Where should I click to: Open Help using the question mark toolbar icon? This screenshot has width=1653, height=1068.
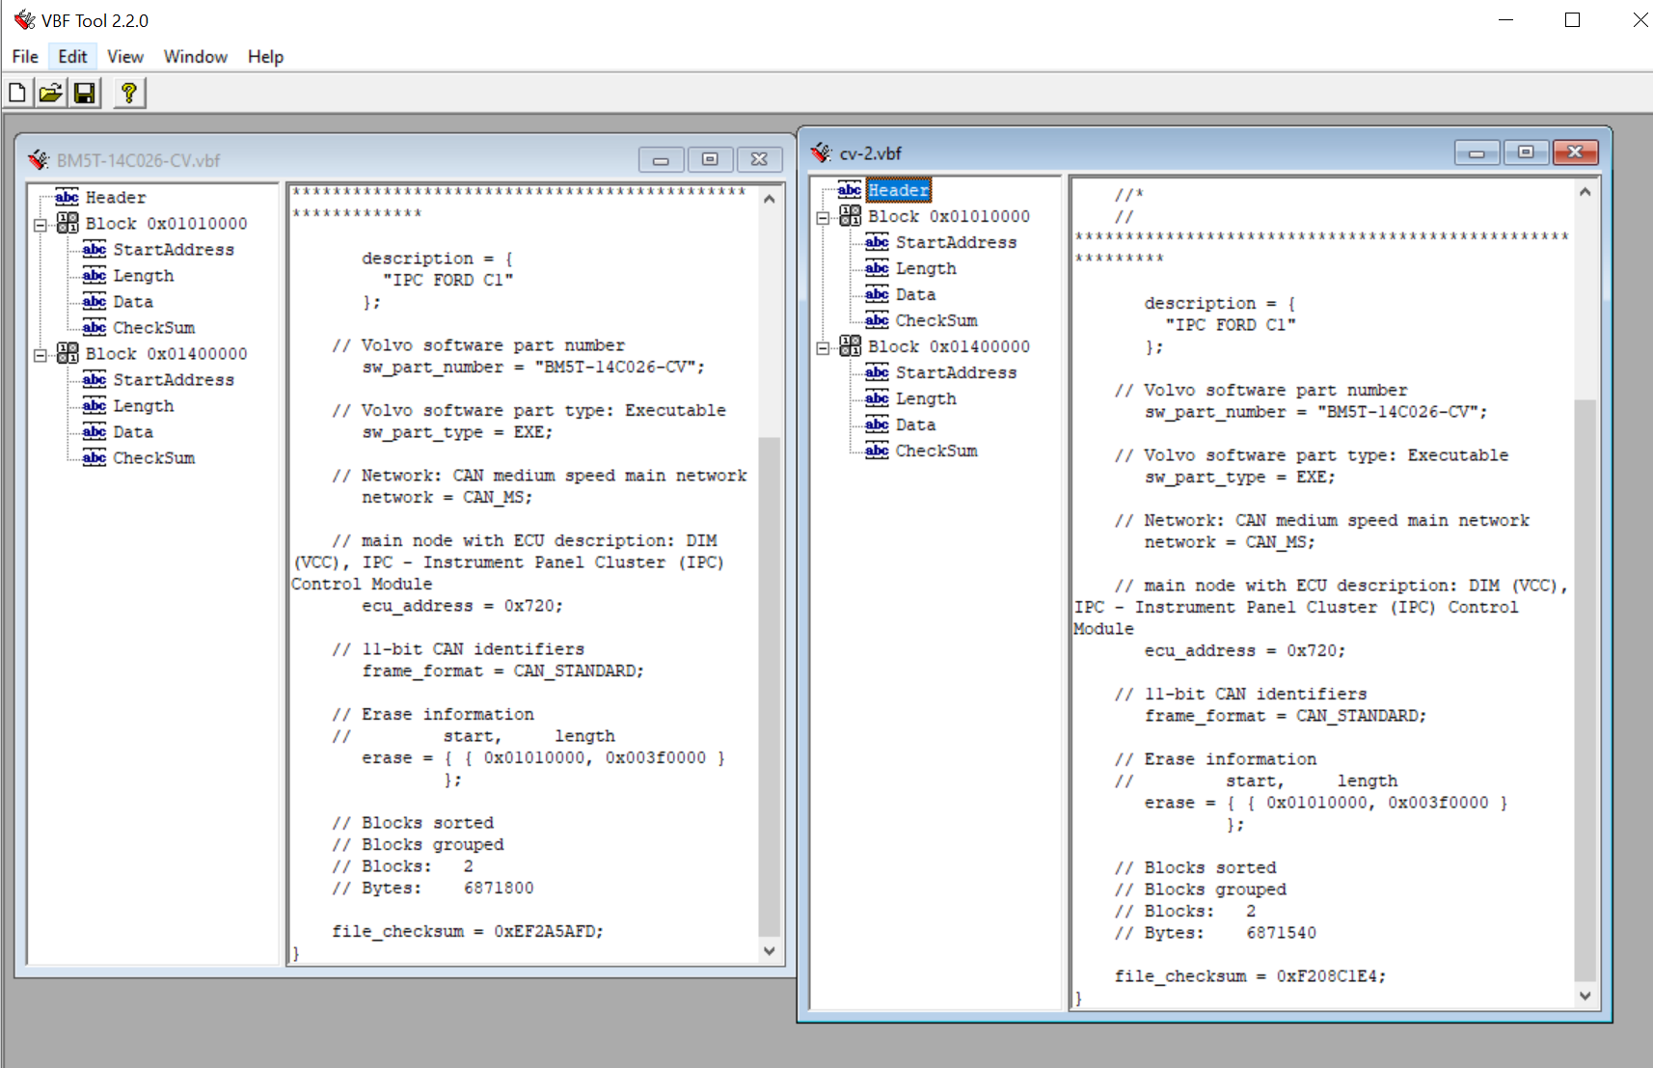[x=128, y=92]
